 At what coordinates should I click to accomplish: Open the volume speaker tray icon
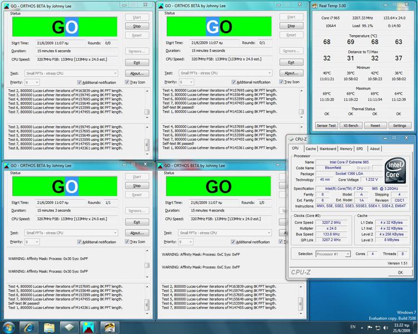386,328
